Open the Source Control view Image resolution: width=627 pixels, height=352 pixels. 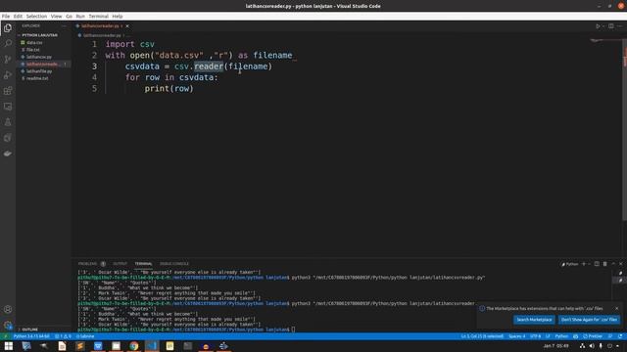coord(8,59)
